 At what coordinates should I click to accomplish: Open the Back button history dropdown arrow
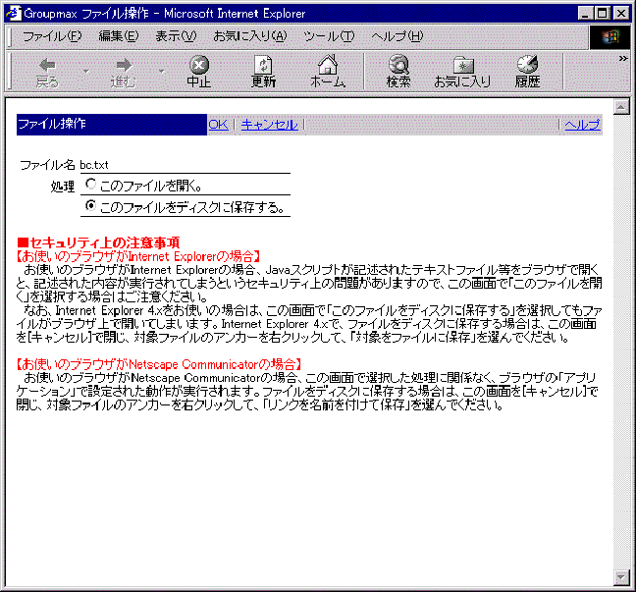[x=86, y=72]
